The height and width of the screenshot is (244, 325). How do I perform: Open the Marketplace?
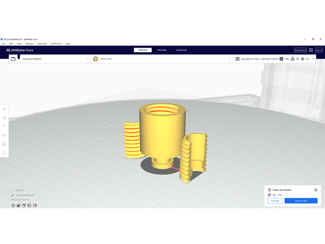point(300,50)
